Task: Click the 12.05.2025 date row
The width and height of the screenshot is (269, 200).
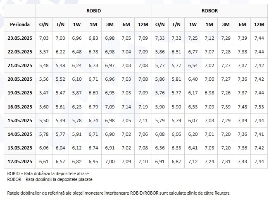Action: pos(136,161)
